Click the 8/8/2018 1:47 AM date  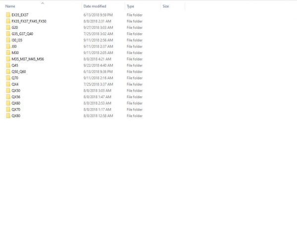(98, 97)
